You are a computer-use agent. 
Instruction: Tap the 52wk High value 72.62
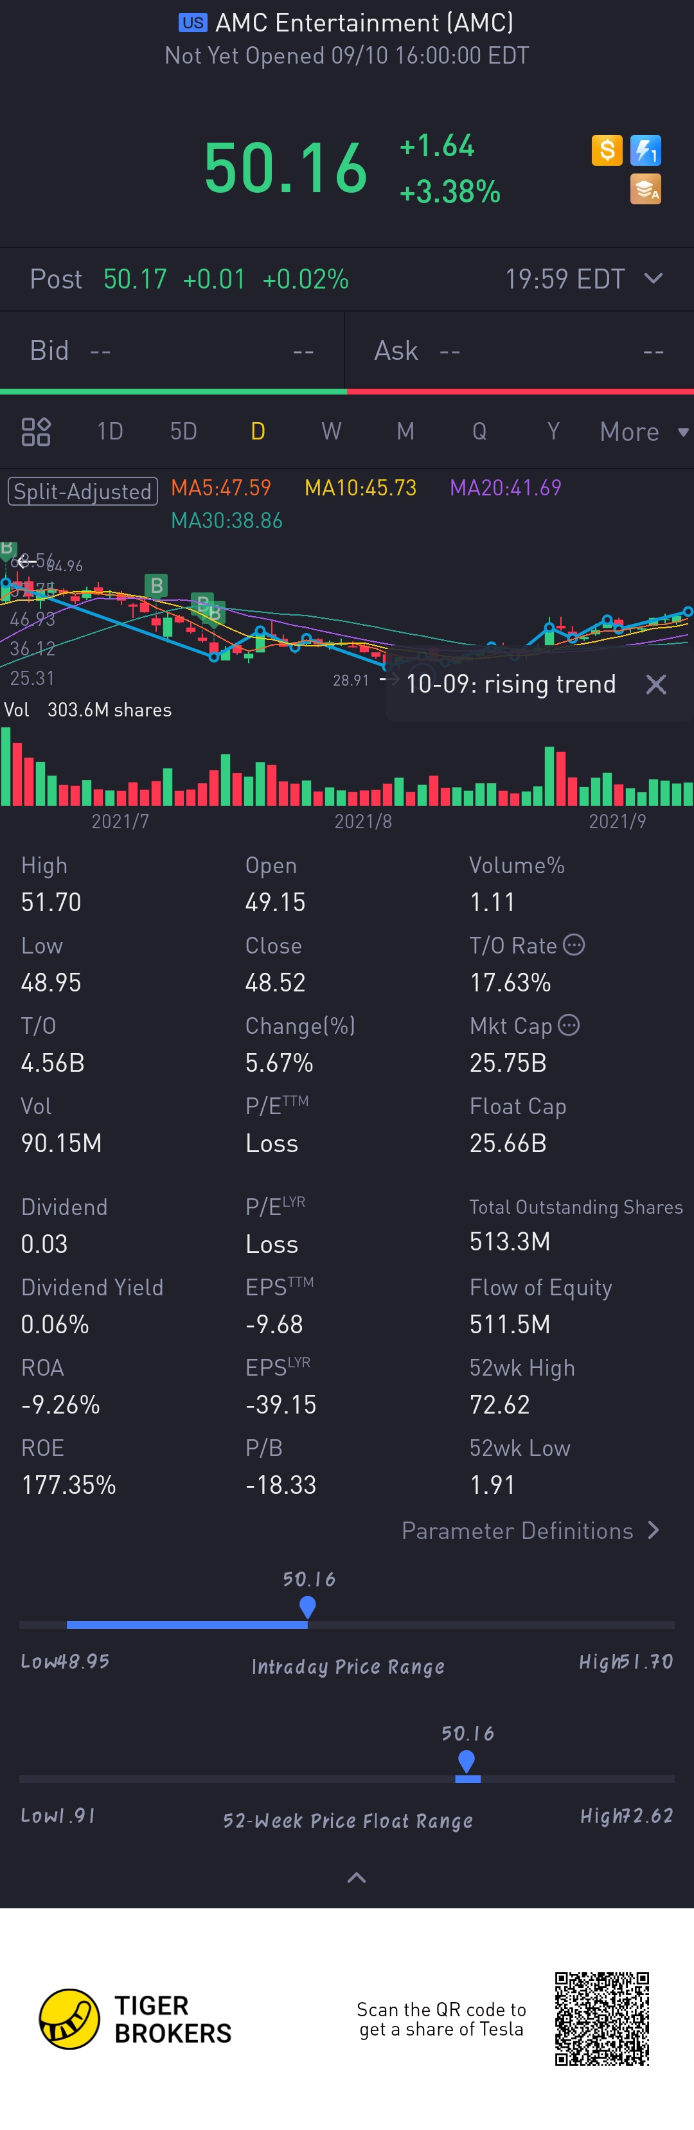point(499,1404)
